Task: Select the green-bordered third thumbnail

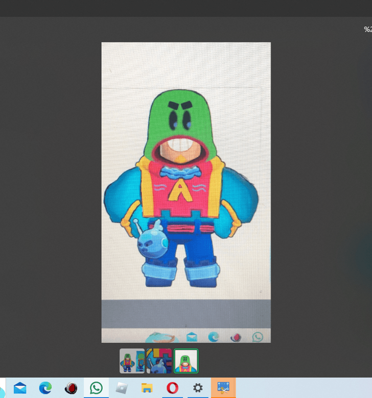Action: click(x=186, y=361)
